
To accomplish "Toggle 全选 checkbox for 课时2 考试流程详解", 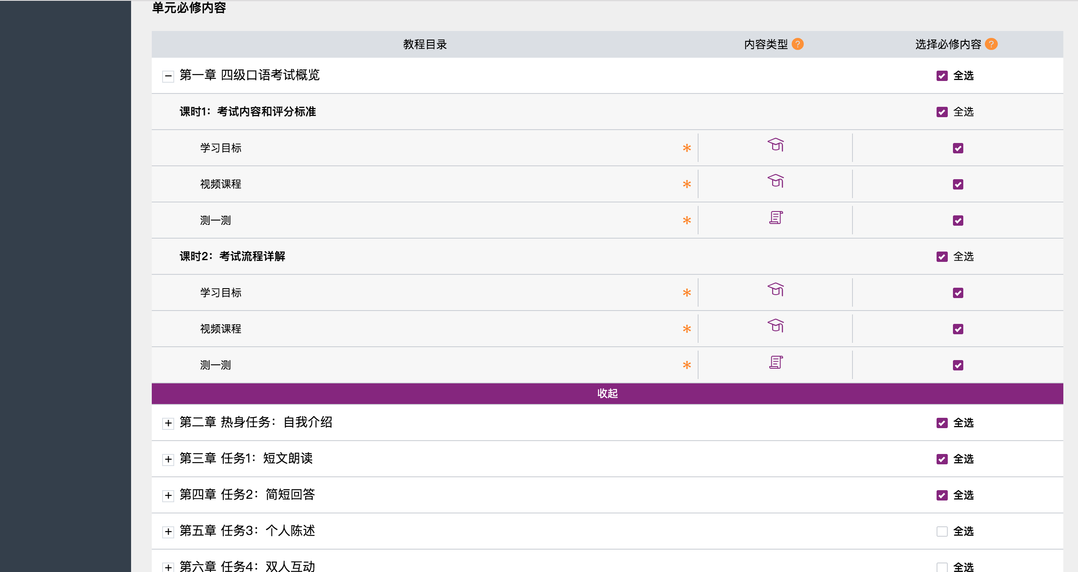I will [942, 257].
